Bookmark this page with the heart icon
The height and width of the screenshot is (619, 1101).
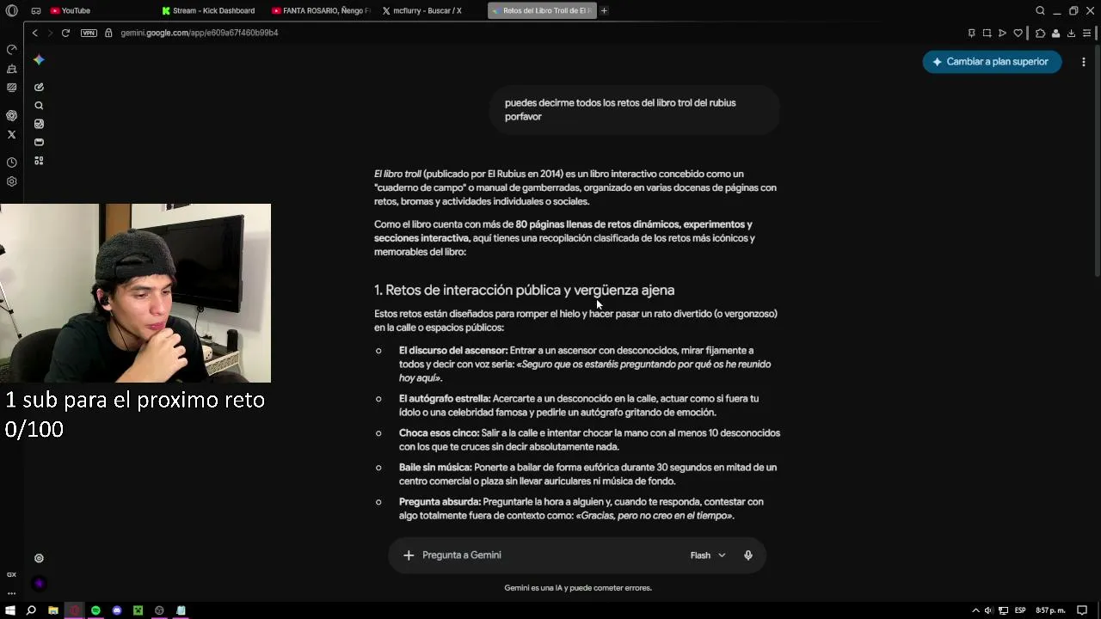[1018, 34]
